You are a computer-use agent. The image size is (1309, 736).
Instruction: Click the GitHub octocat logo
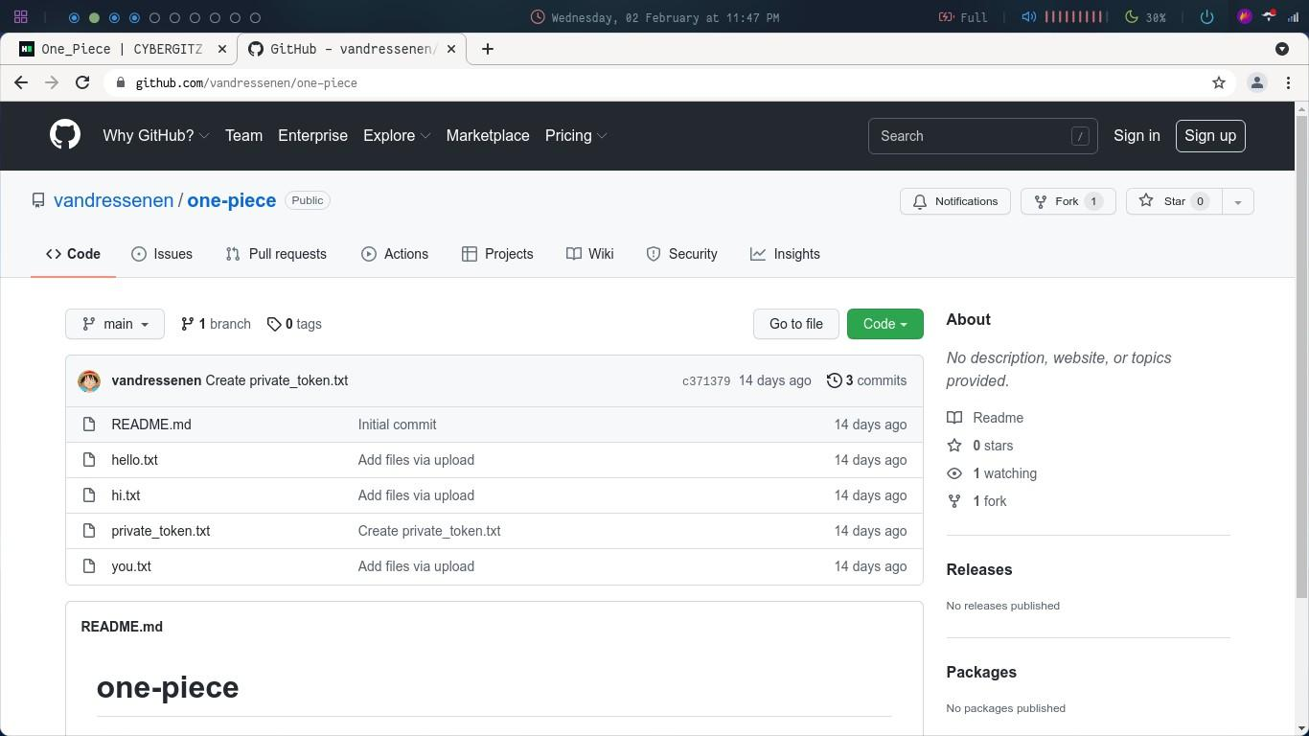coord(65,135)
